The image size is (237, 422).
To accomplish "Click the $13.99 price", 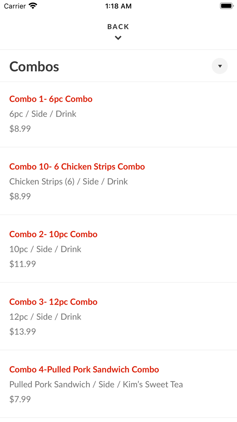I will [x=22, y=331].
